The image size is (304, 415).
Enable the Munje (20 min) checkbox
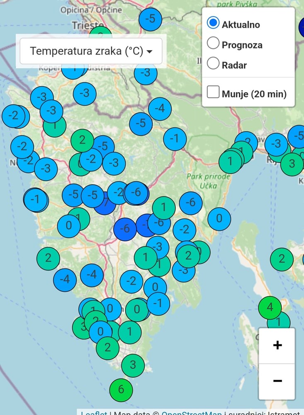(213, 93)
